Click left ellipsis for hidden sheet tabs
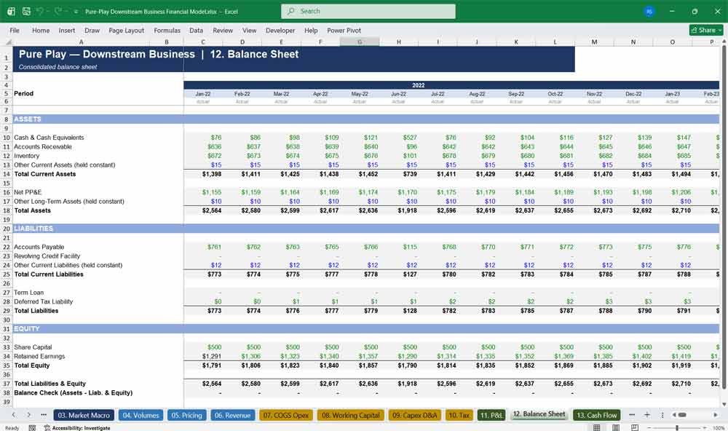The height and width of the screenshot is (431, 728). (x=44, y=415)
